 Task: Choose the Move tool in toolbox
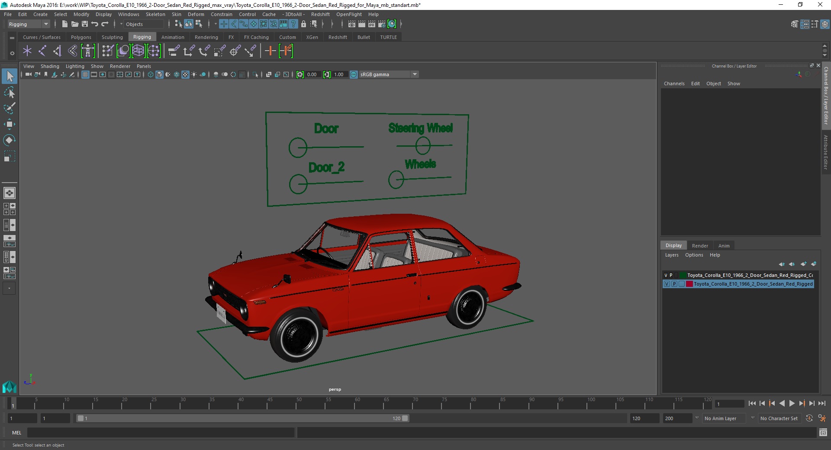coord(10,124)
